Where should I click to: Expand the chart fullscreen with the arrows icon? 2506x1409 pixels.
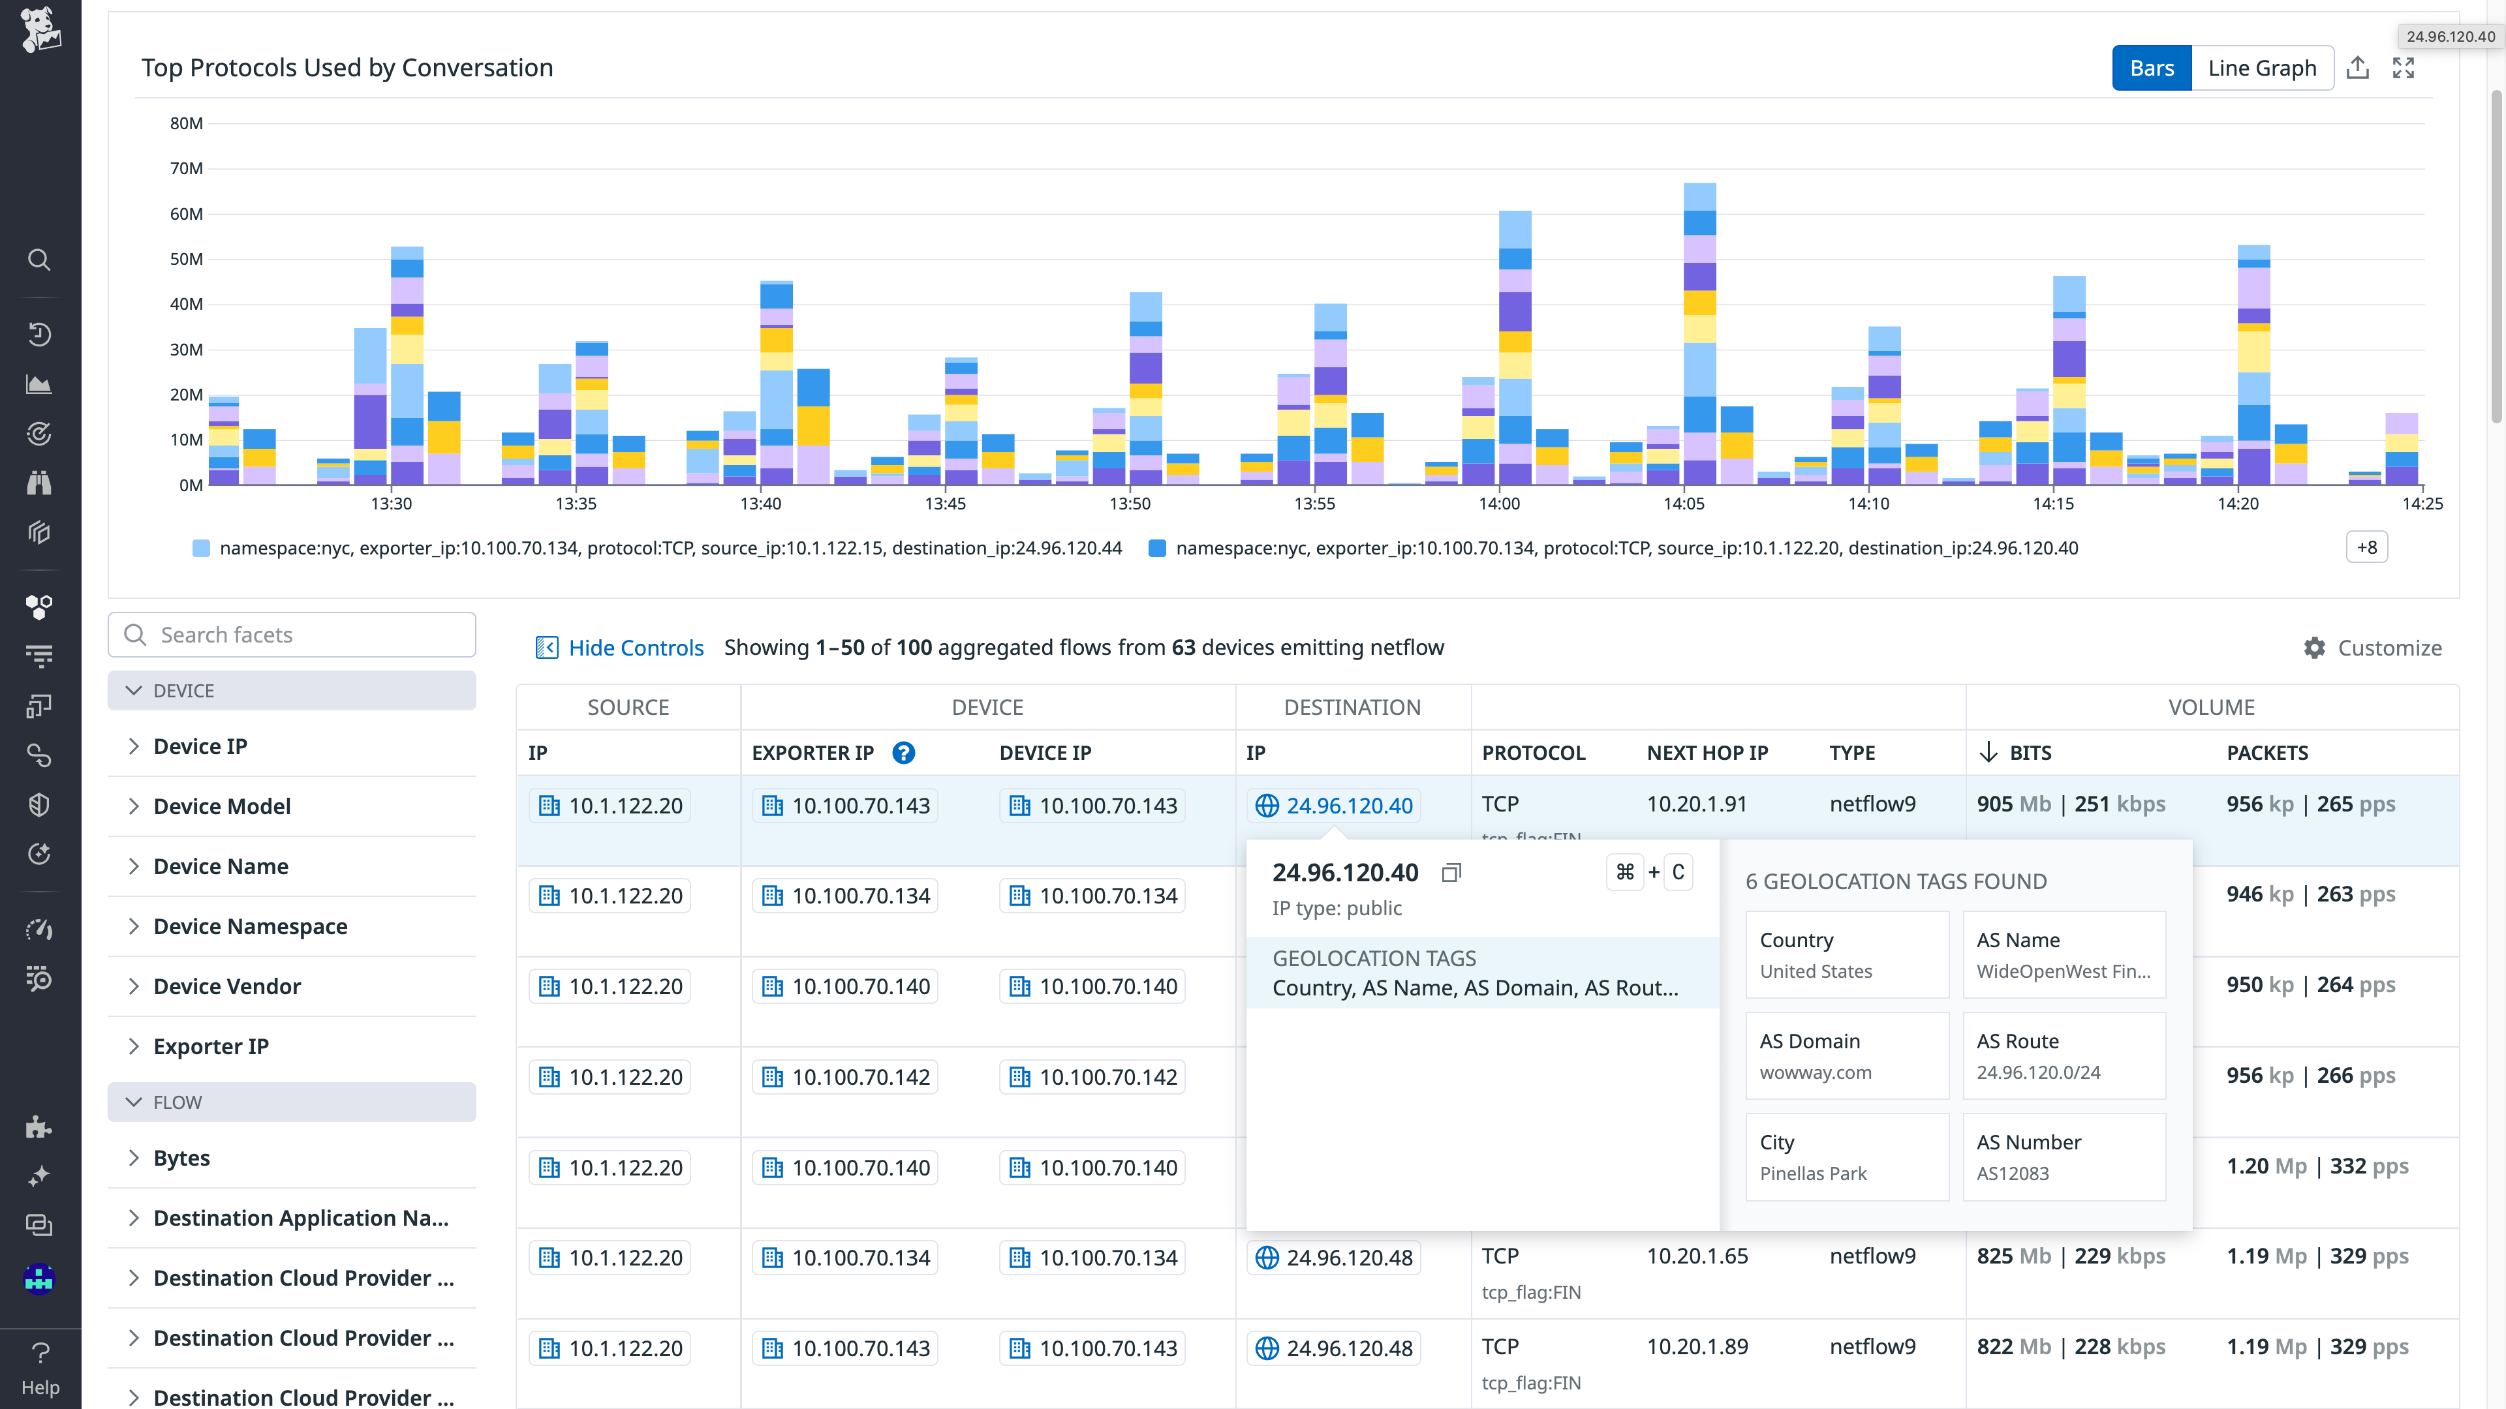click(2403, 68)
